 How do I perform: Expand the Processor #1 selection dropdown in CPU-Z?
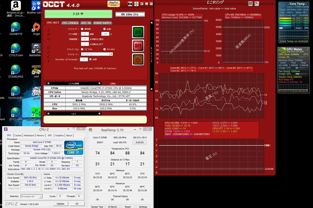(x=41, y=196)
